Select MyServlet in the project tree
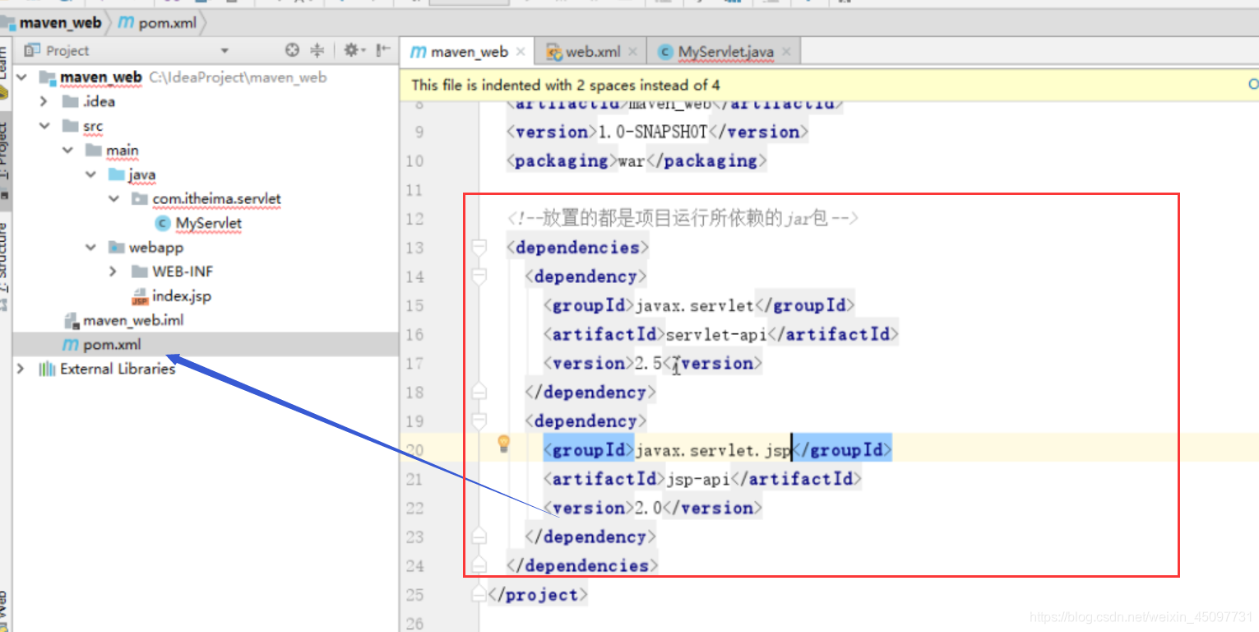1259x632 pixels. 209,223
